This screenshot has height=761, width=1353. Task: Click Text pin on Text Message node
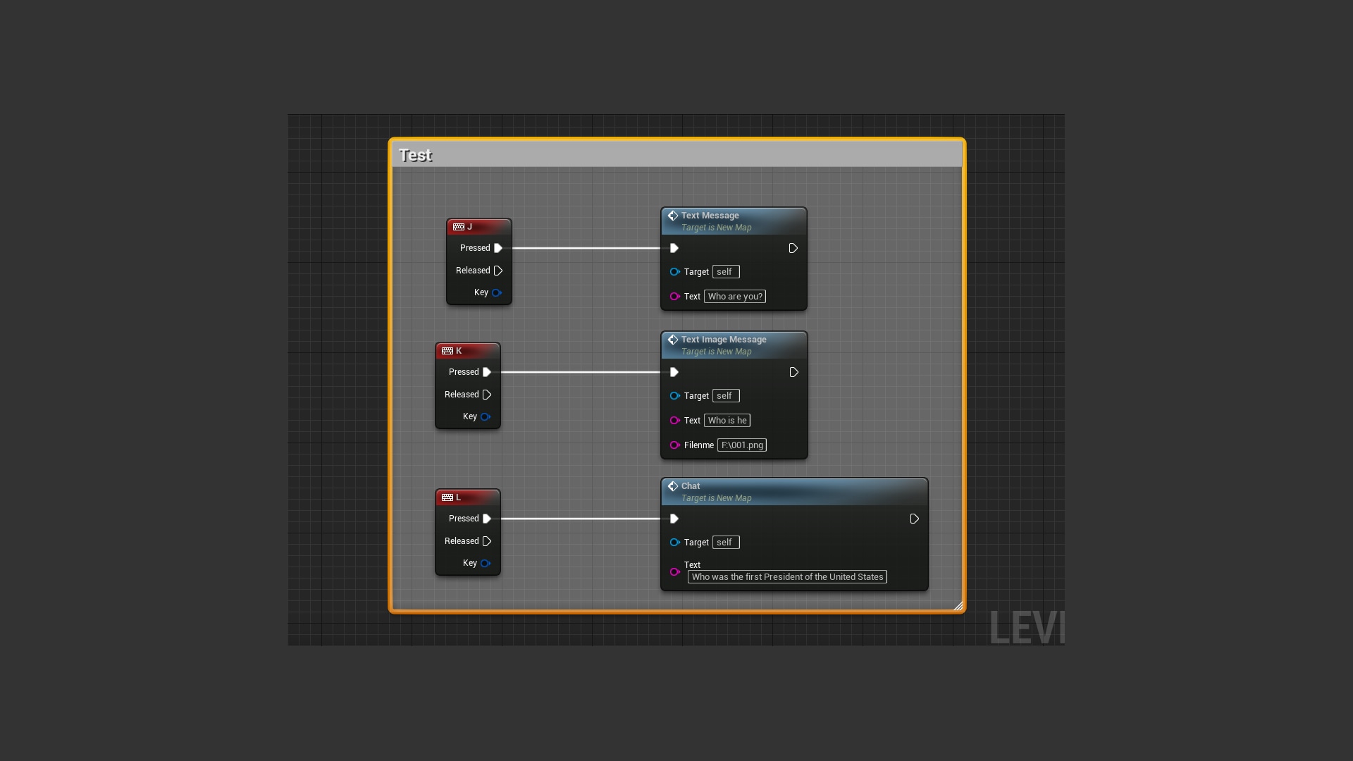[x=674, y=297]
